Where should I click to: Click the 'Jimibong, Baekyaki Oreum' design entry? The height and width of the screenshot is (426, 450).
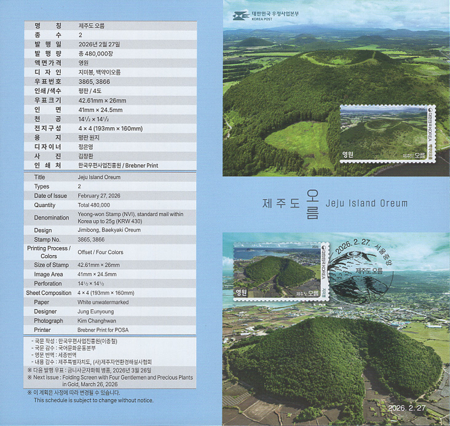(108, 230)
